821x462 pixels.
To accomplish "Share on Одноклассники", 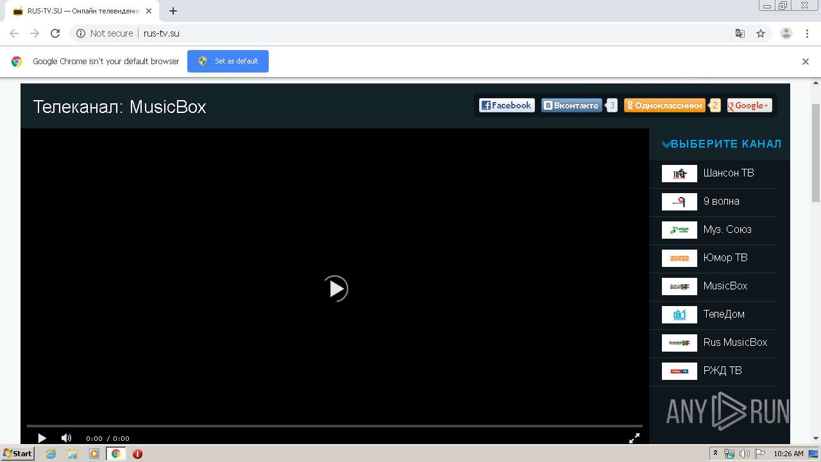I will click(664, 105).
